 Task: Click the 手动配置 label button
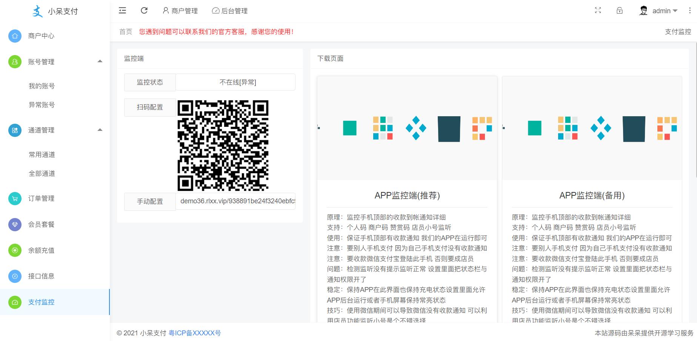(x=150, y=201)
